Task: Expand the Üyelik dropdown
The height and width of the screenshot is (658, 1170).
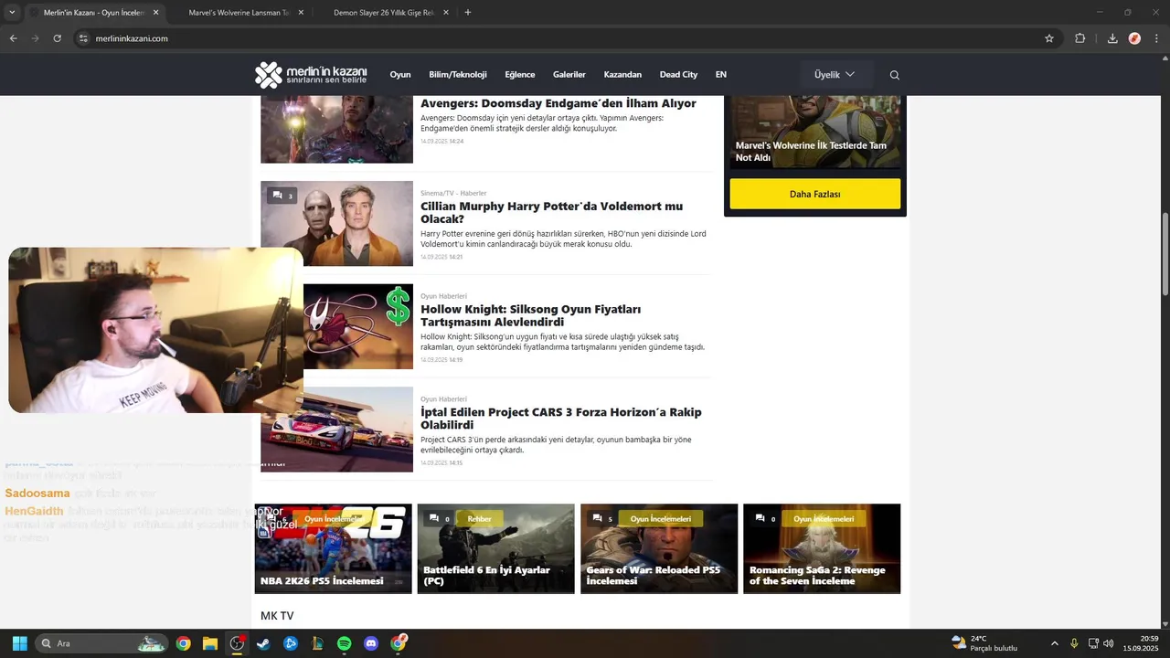Action: point(835,75)
